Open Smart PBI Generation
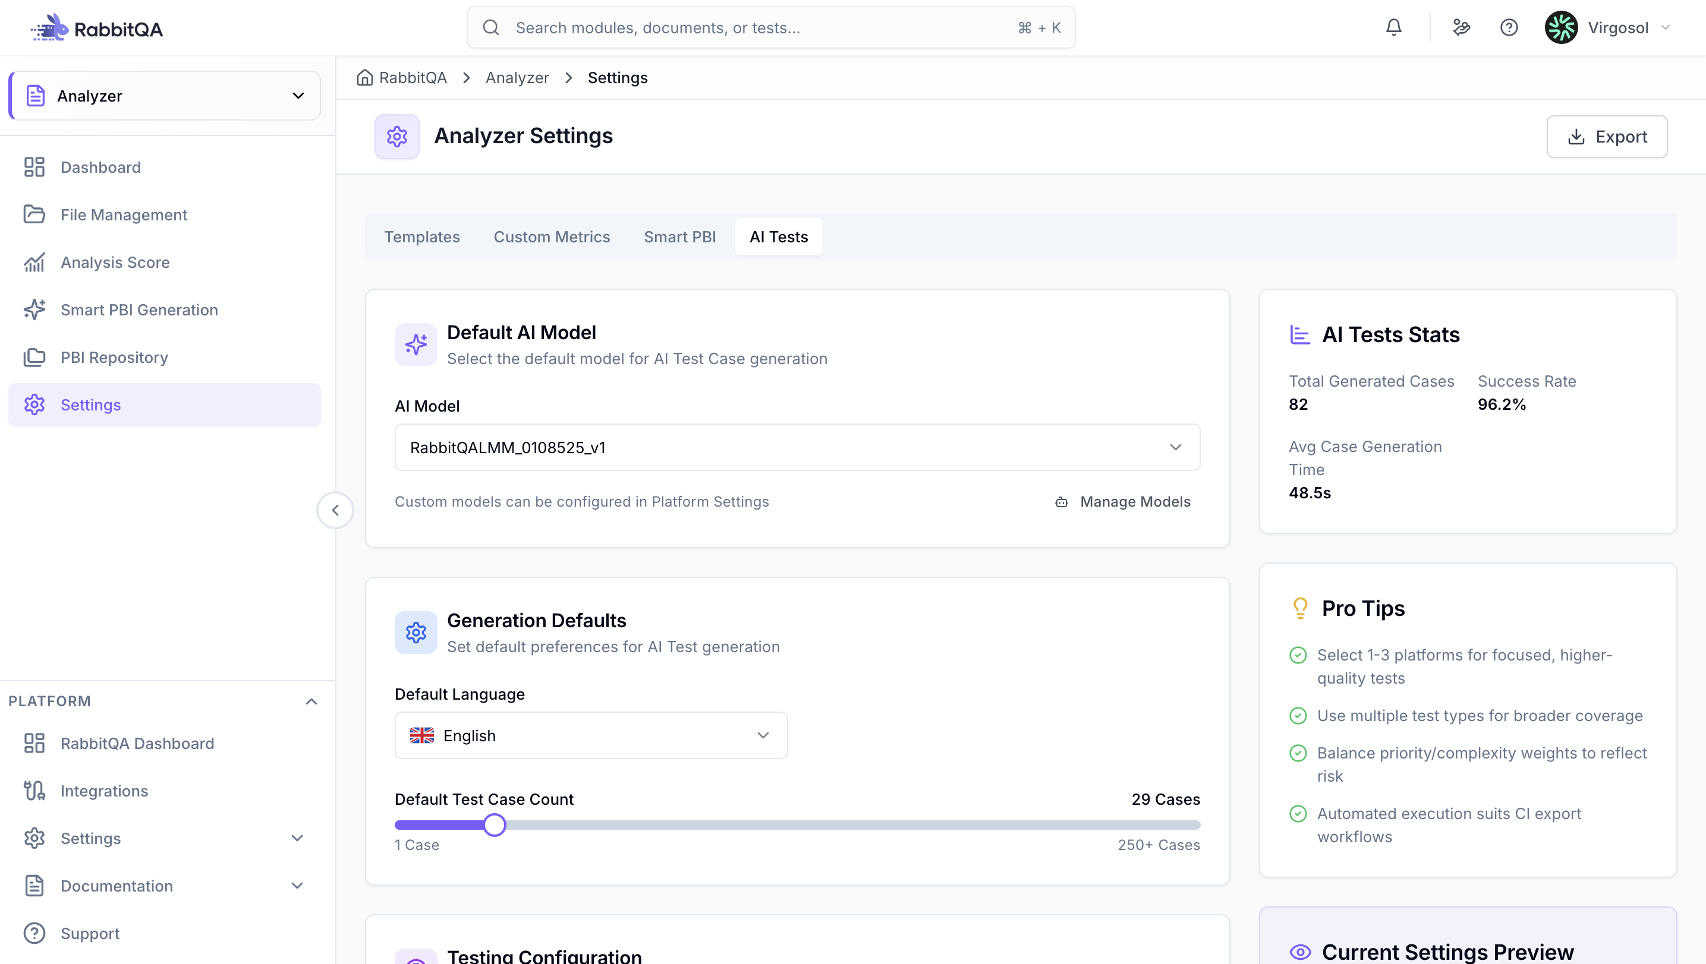 (164, 310)
